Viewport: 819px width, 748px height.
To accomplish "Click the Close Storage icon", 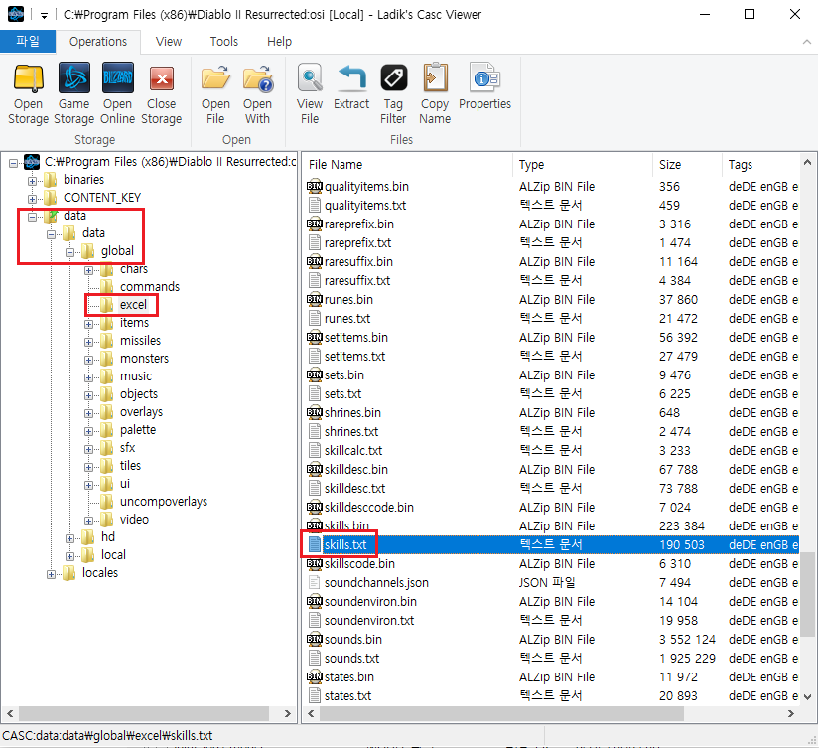I will point(162,78).
